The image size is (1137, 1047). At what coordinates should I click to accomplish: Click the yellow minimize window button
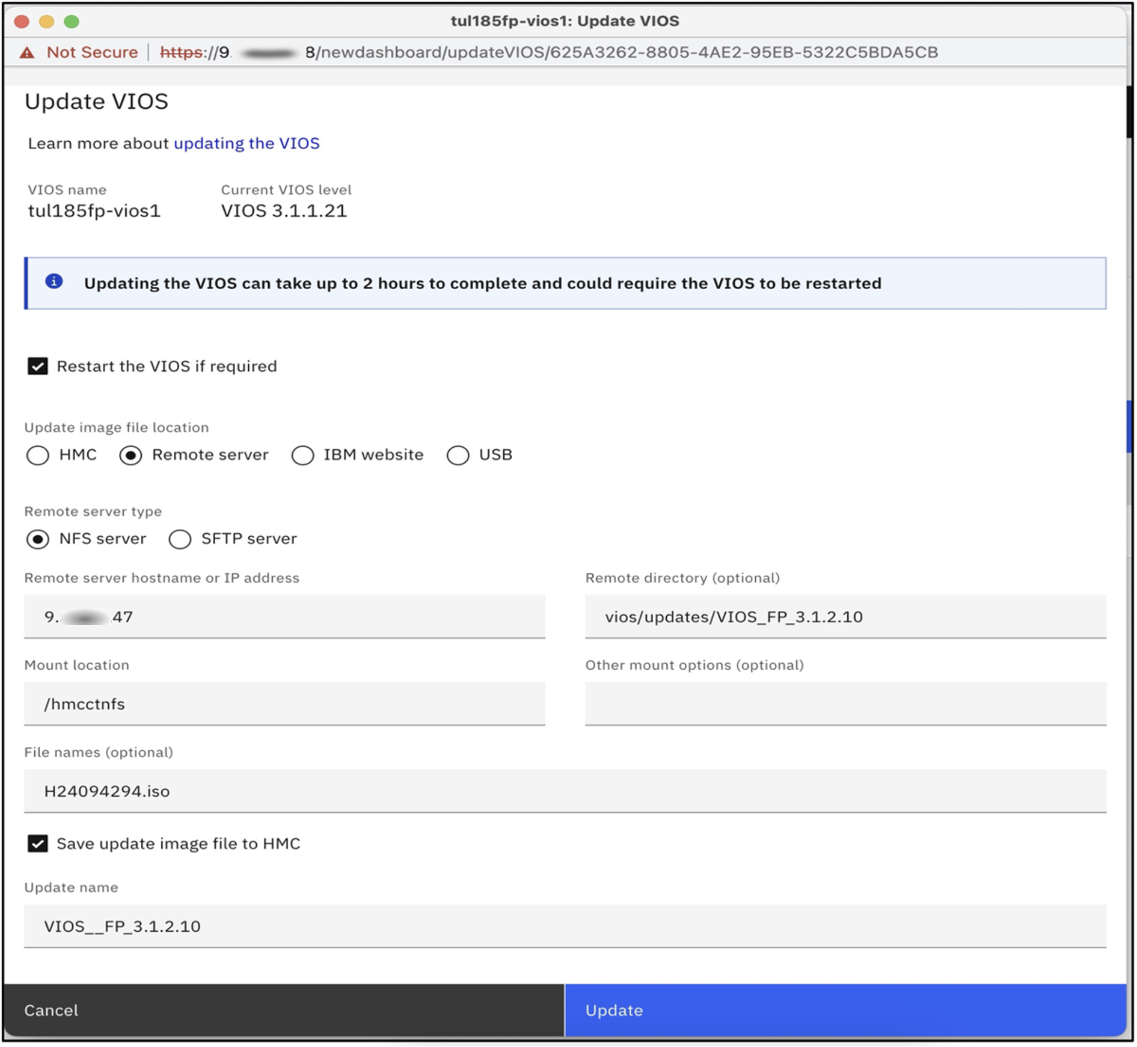pos(46,22)
